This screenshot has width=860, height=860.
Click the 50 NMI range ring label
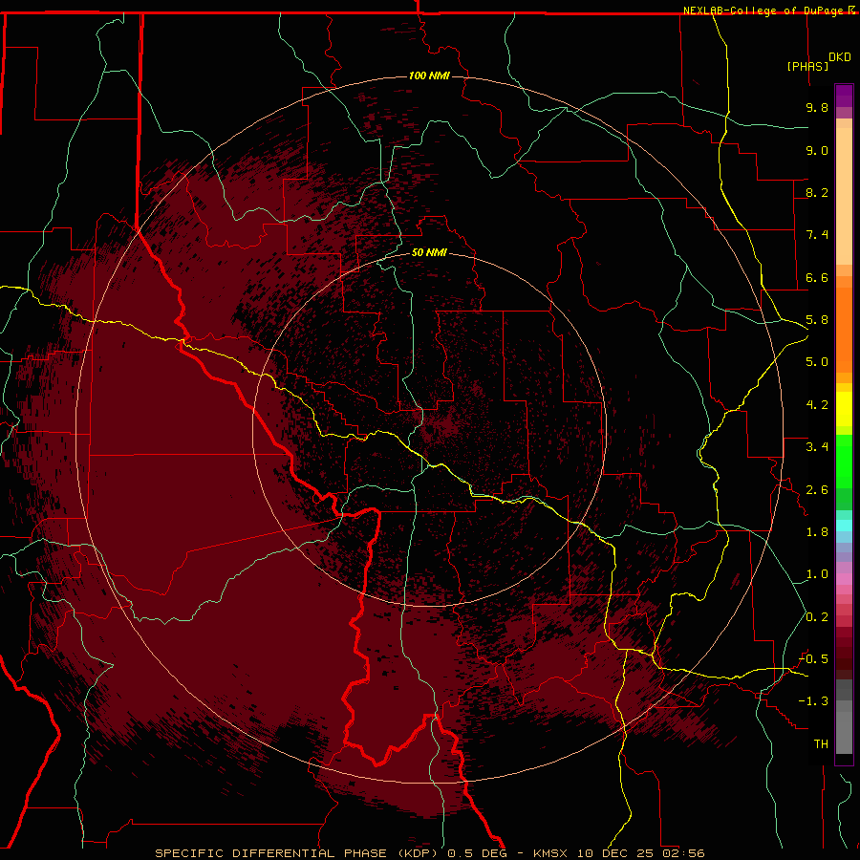[429, 252]
